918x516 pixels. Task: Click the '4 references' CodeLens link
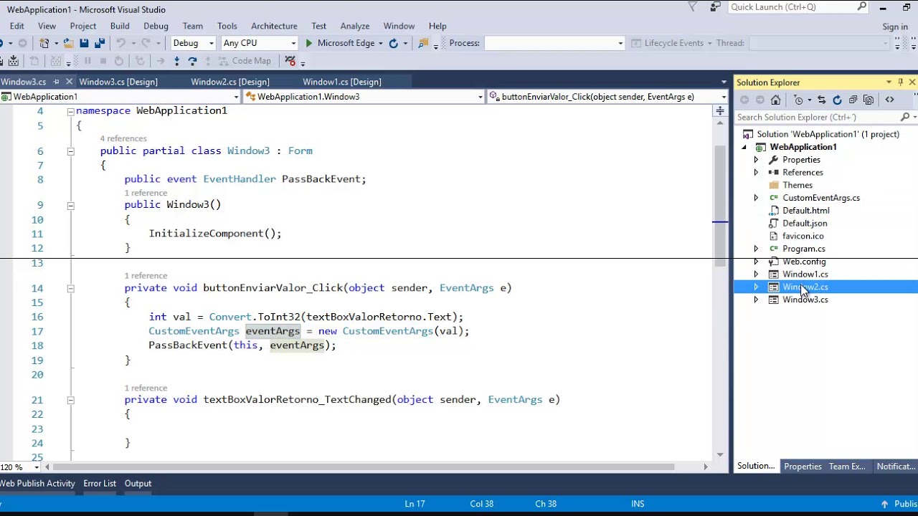(123, 138)
